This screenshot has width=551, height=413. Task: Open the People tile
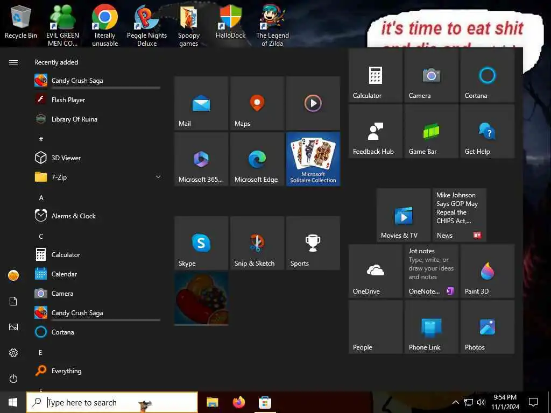point(375,327)
